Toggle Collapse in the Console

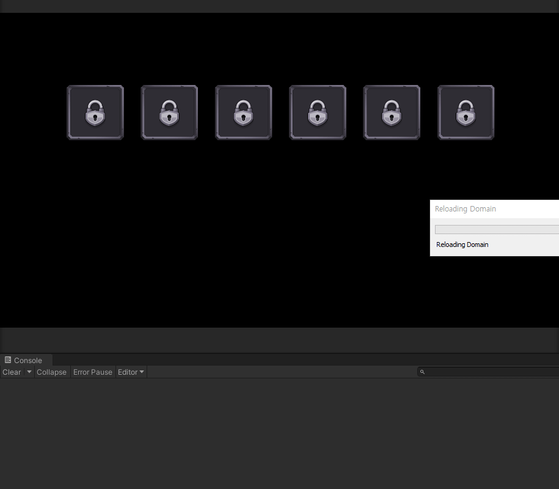click(51, 372)
